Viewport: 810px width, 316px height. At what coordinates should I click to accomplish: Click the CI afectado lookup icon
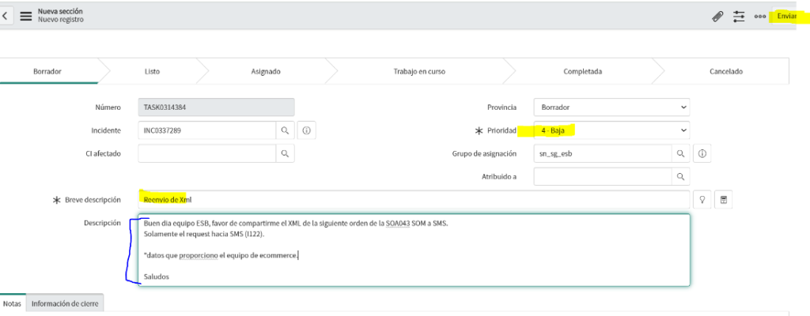pyautogui.click(x=285, y=153)
